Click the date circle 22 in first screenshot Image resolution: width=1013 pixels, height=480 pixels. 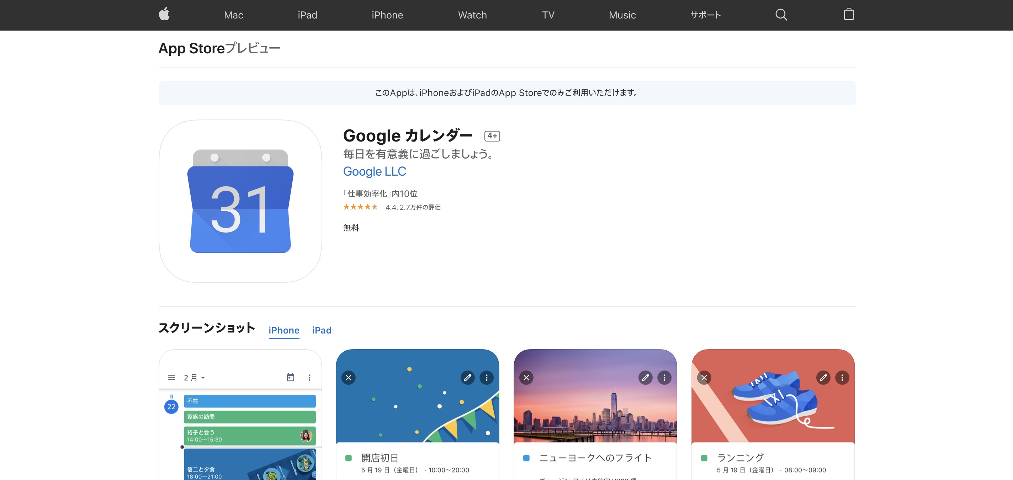click(x=171, y=406)
